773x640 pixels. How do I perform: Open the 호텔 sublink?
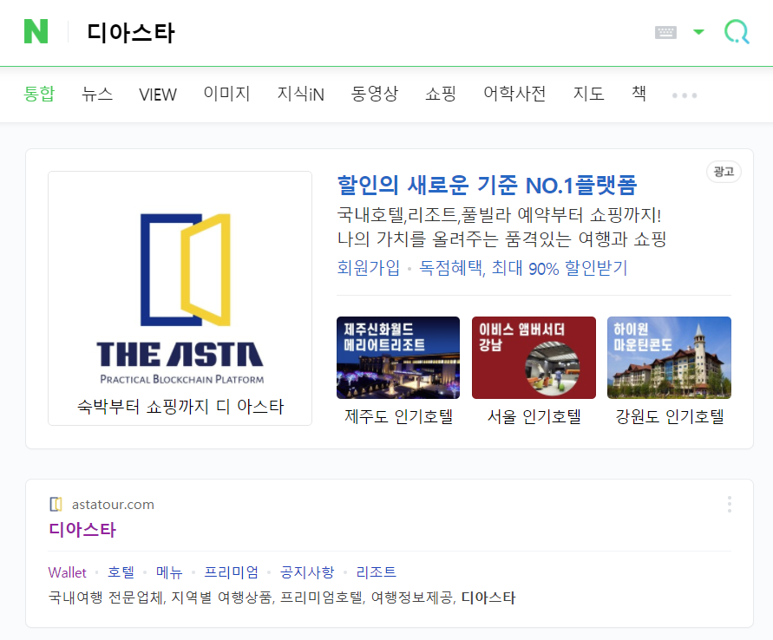tap(121, 572)
